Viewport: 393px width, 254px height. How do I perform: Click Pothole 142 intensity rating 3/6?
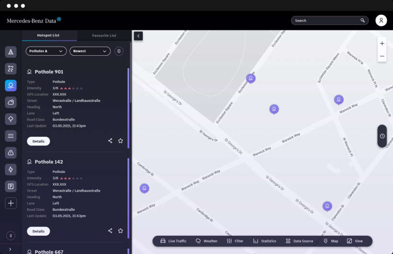click(68, 178)
